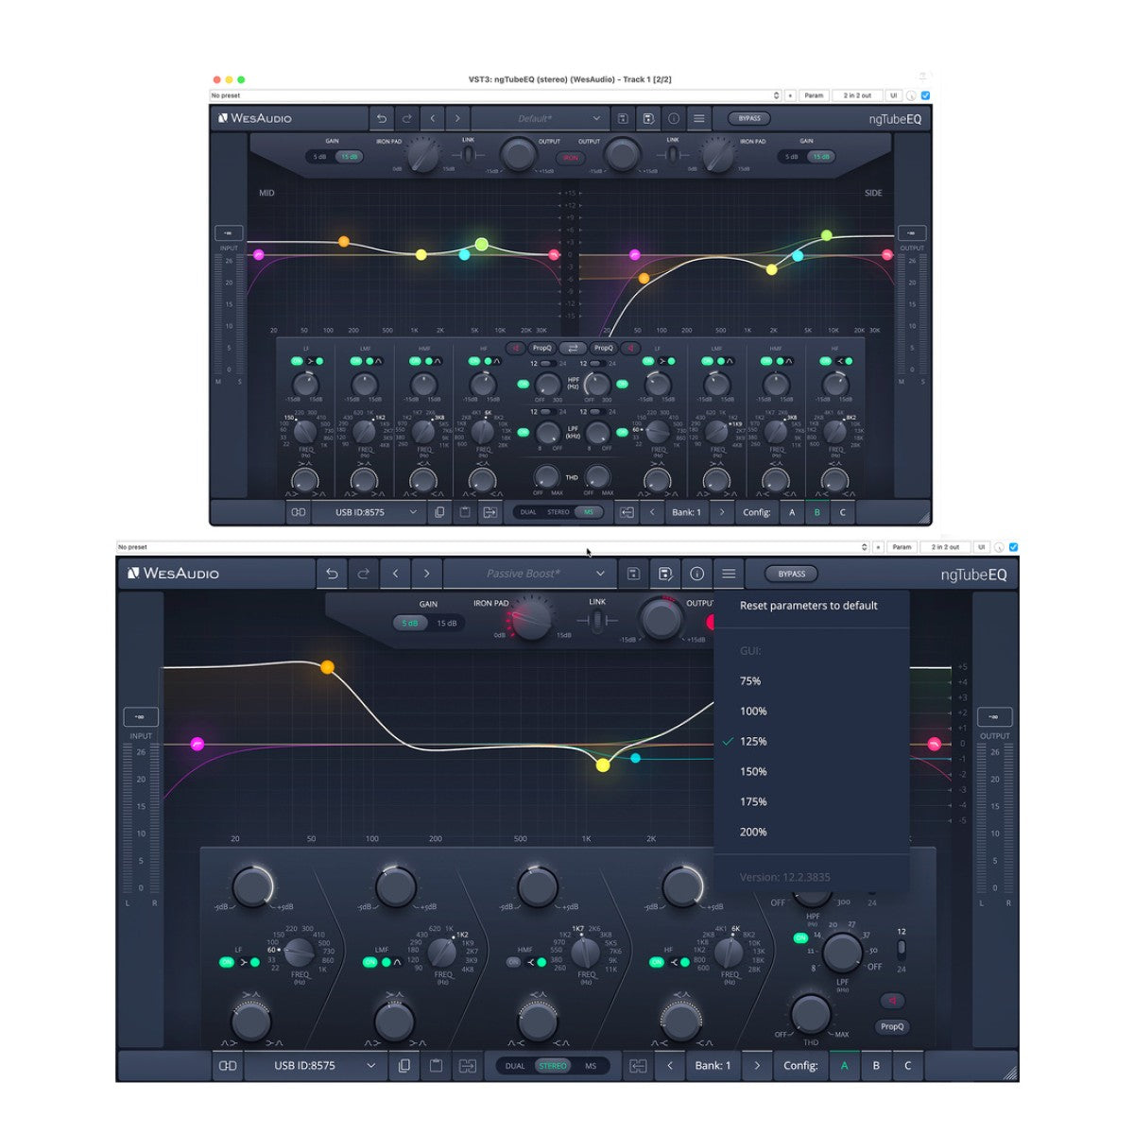Go to previous preset in upper window
The width and height of the screenshot is (1134, 1134).
[433, 118]
